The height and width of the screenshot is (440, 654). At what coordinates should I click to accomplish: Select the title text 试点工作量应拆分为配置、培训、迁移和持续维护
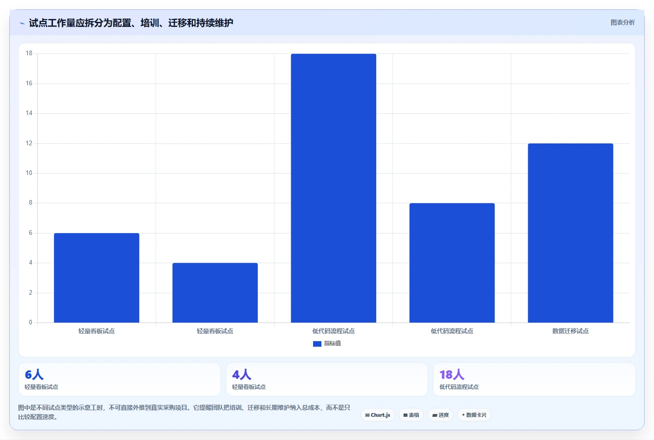(131, 23)
